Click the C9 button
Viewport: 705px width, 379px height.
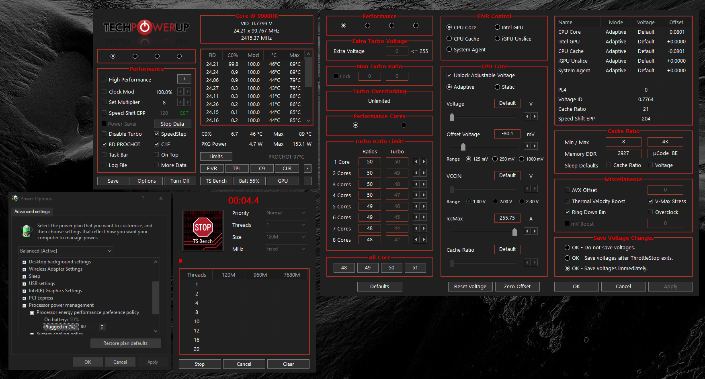[x=262, y=168]
